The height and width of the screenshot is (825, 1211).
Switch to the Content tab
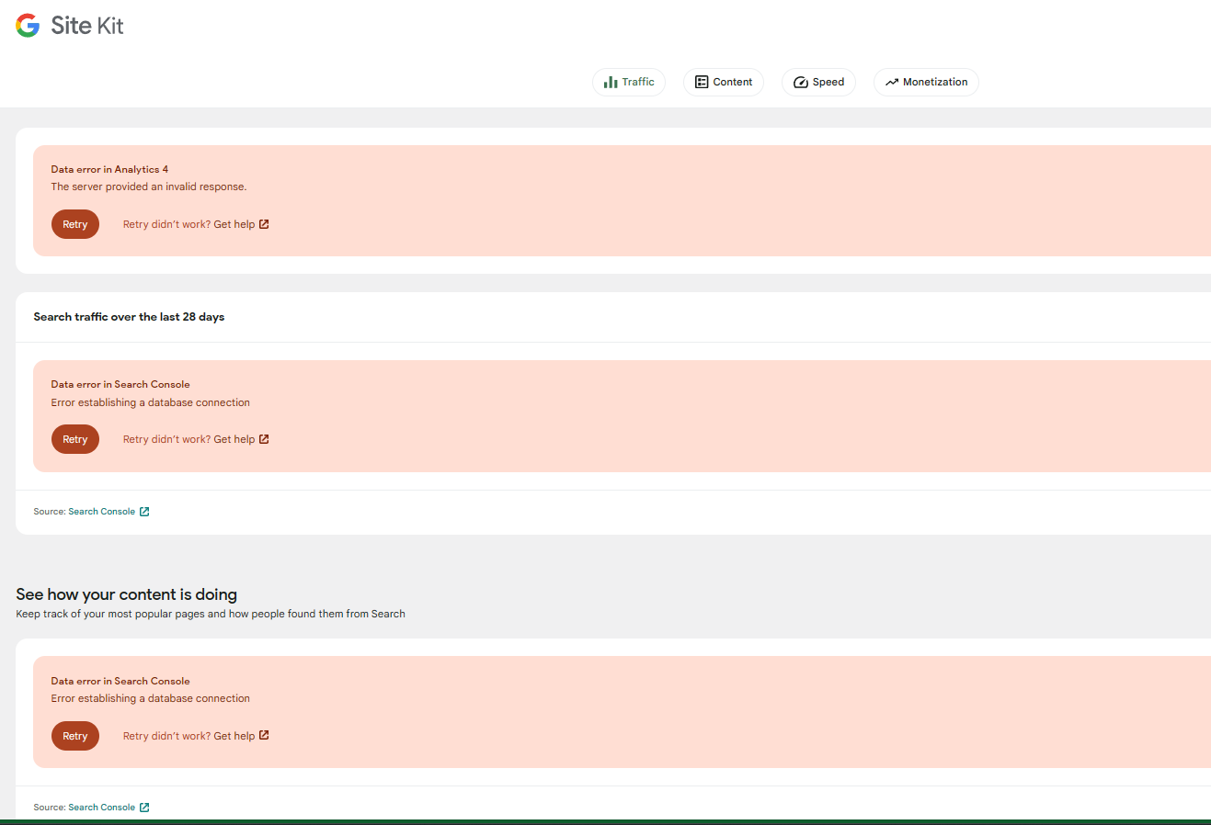pyautogui.click(x=724, y=83)
